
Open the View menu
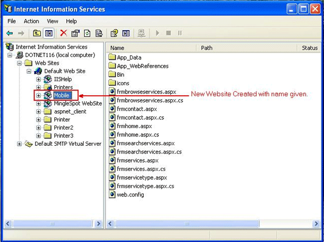pyautogui.click(x=52, y=21)
